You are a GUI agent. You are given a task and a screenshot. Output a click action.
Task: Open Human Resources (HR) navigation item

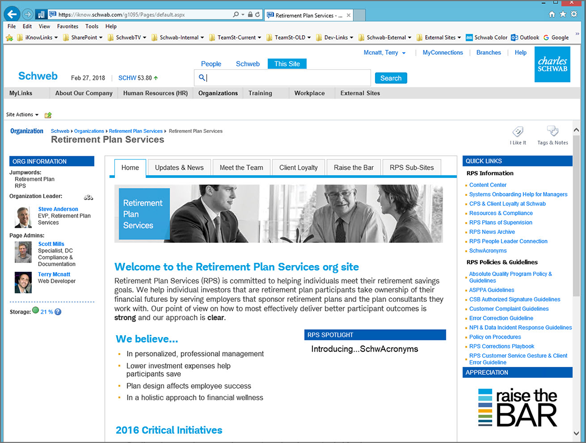(x=156, y=93)
